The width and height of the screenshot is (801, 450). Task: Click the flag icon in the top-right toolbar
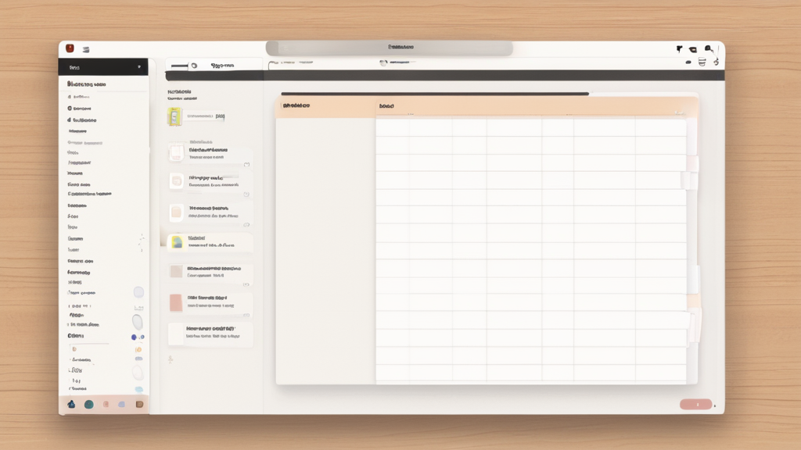tap(679, 49)
